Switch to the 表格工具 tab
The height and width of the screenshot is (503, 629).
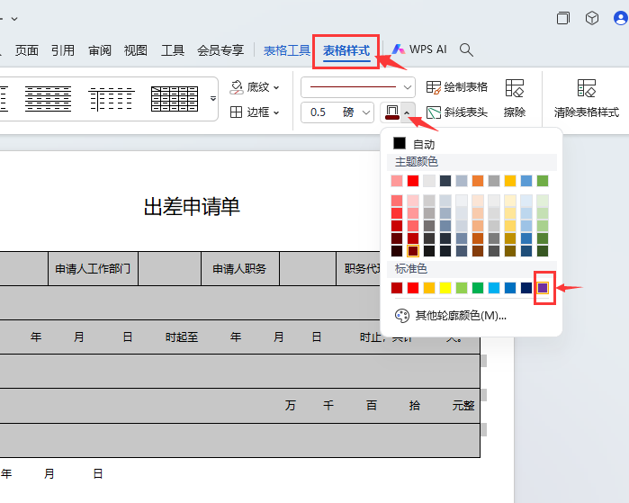click(x=287, y=50)
